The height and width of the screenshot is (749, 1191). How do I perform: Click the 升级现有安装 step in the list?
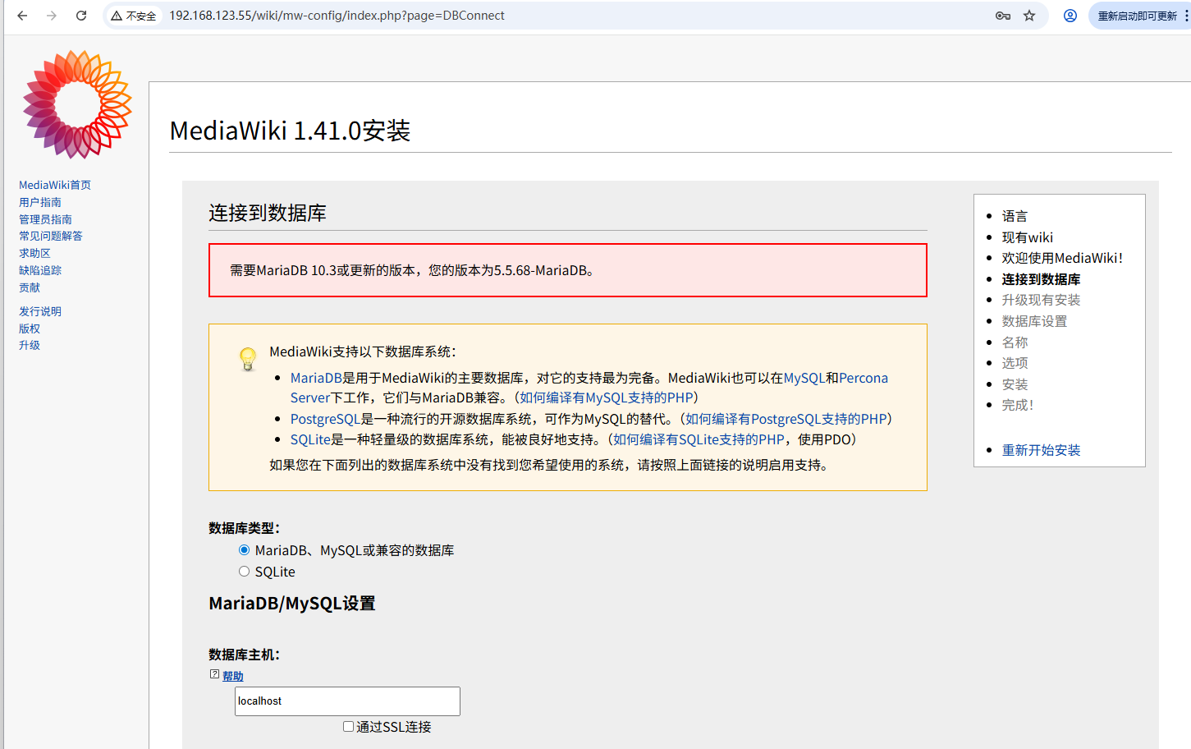pos(1041,300)
